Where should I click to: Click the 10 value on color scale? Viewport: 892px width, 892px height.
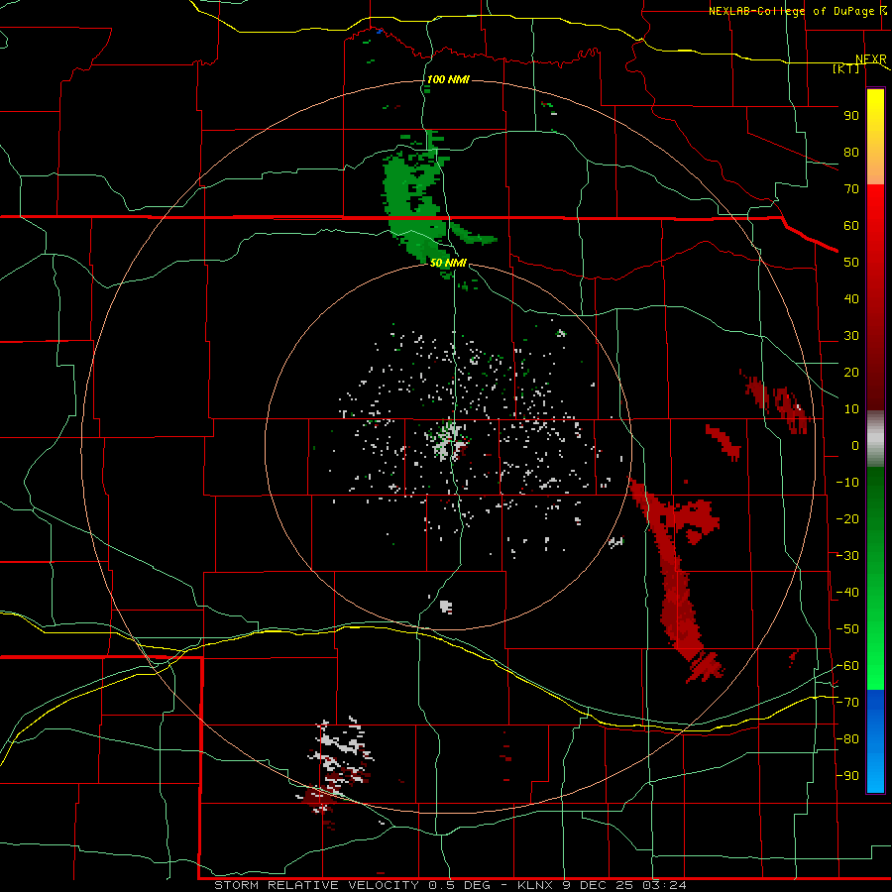pyautogui.click(x=851, y=409)
